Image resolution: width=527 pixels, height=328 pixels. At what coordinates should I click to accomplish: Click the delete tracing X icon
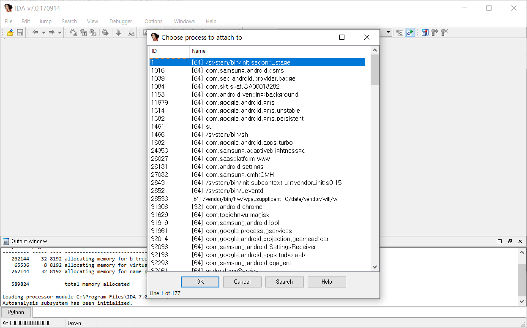pos(445,33)
